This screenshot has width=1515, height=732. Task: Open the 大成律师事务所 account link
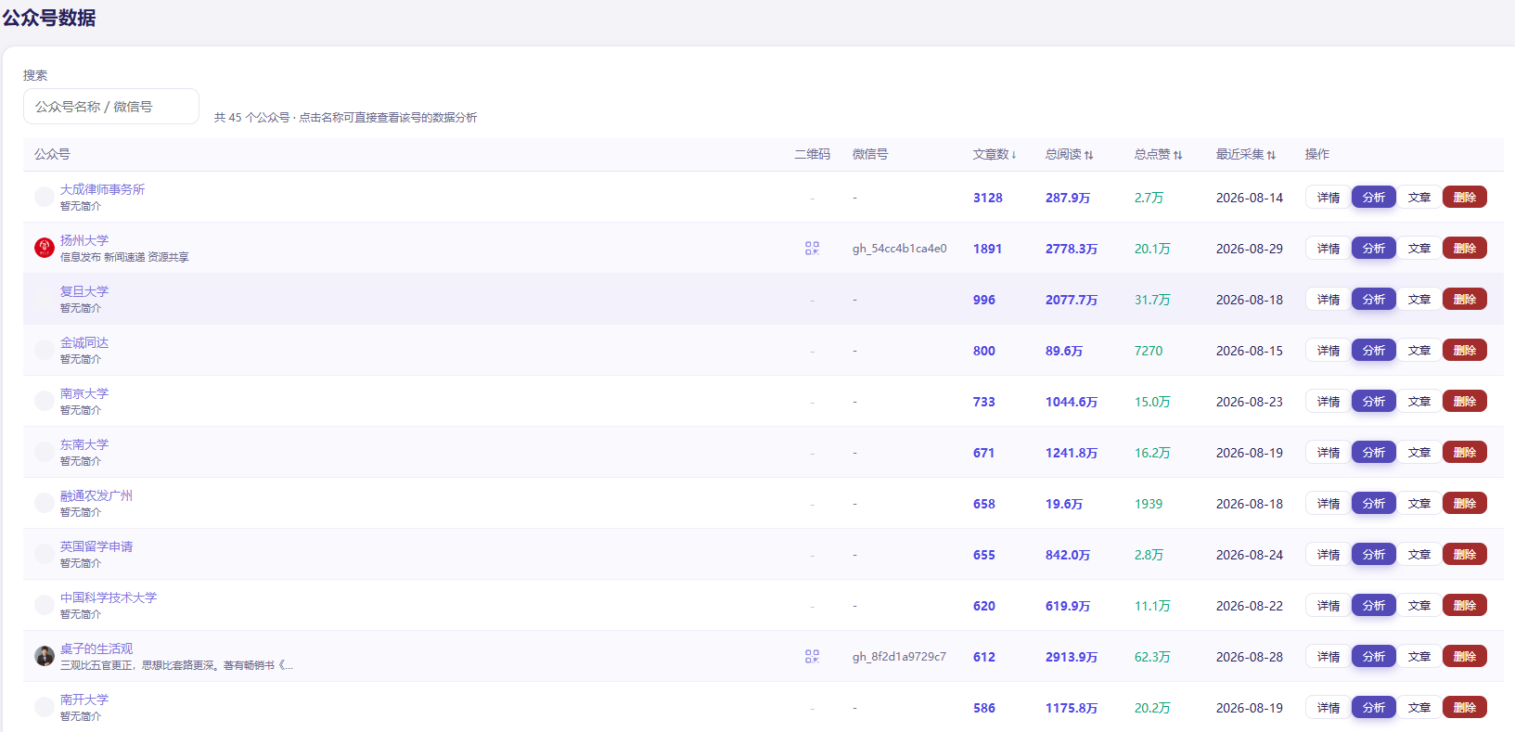tap(102, 189)
